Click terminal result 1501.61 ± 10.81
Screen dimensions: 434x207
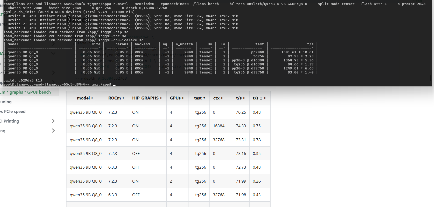tap(297, 52)
